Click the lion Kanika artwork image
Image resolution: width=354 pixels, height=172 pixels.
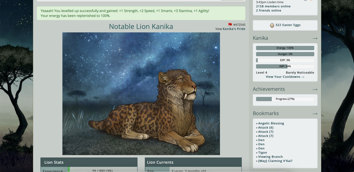[141, 94]
